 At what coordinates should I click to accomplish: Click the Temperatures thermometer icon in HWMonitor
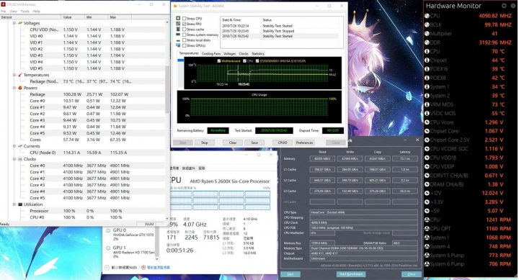click(20, 75)
